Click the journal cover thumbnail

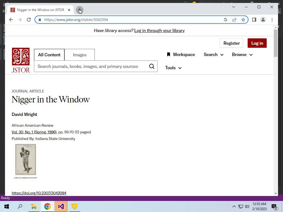coord(25,161)
